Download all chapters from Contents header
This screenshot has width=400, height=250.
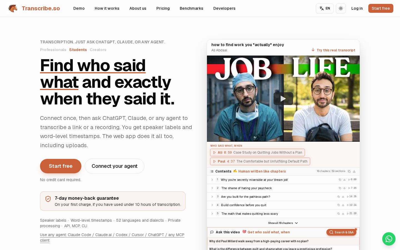pyautogui.click(x=354, y=171)
